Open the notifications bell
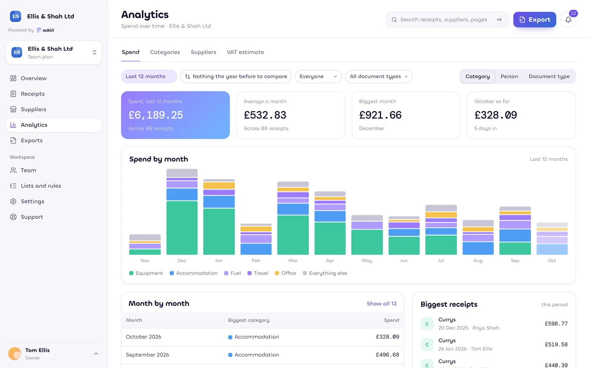 [x=568, y=20]
